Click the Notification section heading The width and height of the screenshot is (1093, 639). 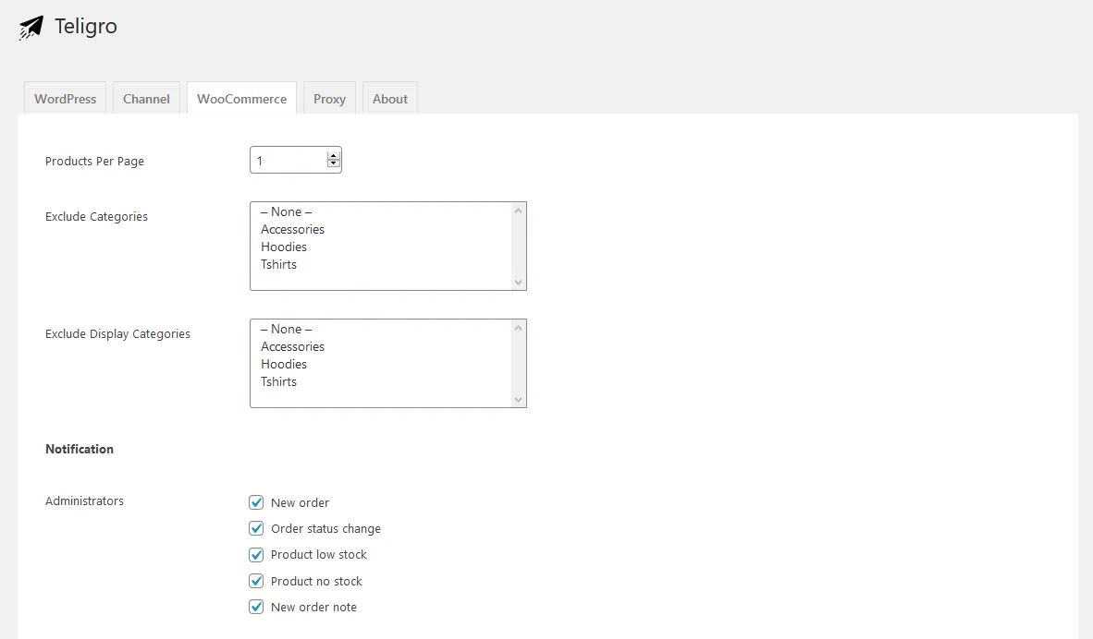[x=80, y=449]
